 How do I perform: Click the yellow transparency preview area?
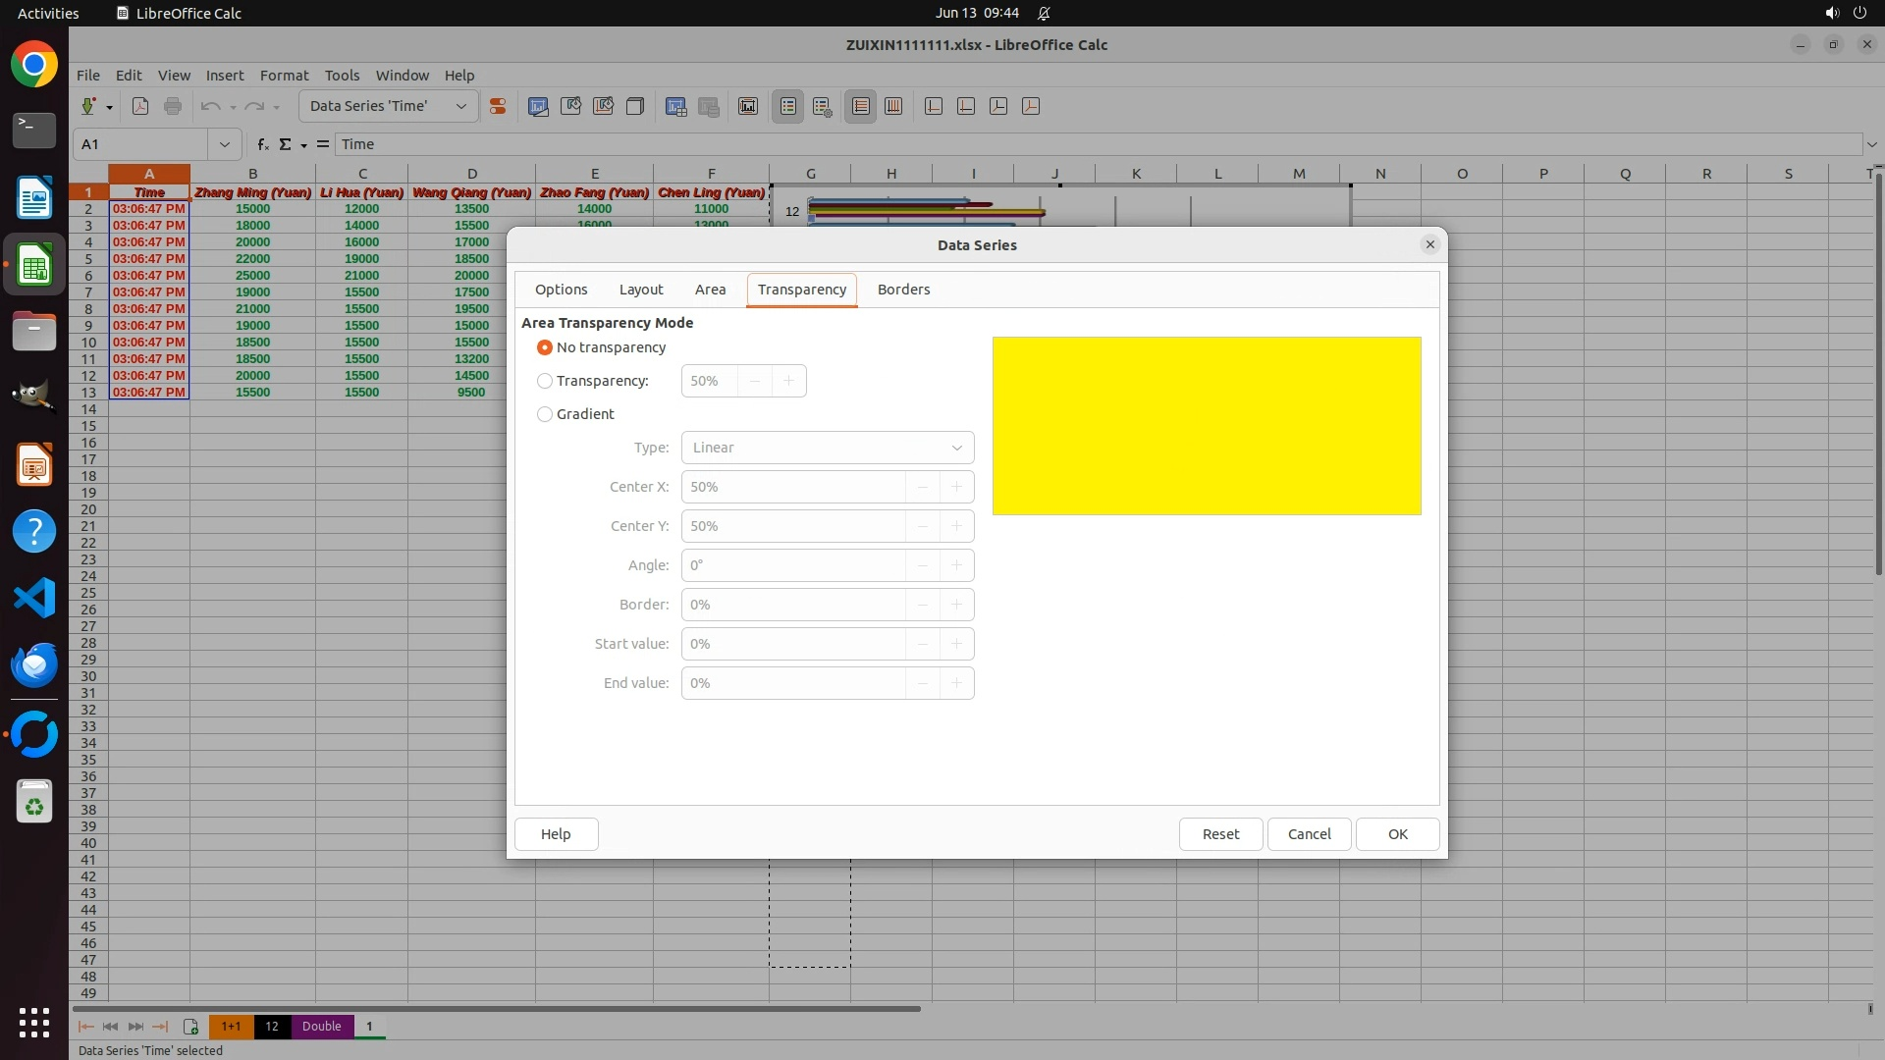click(1206, 426)
